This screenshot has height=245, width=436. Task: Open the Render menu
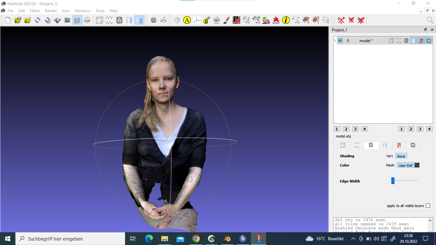51,11
